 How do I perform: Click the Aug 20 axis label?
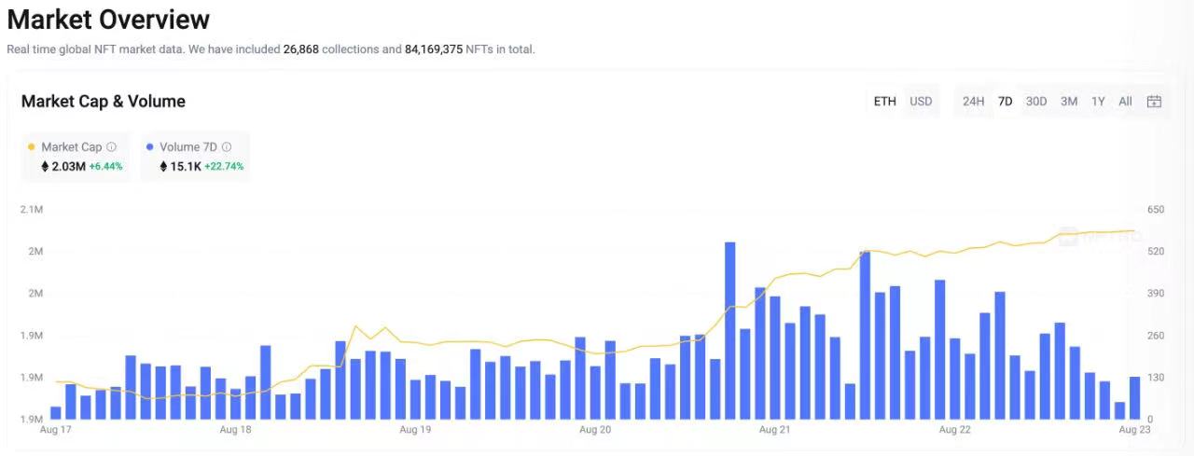595,430
